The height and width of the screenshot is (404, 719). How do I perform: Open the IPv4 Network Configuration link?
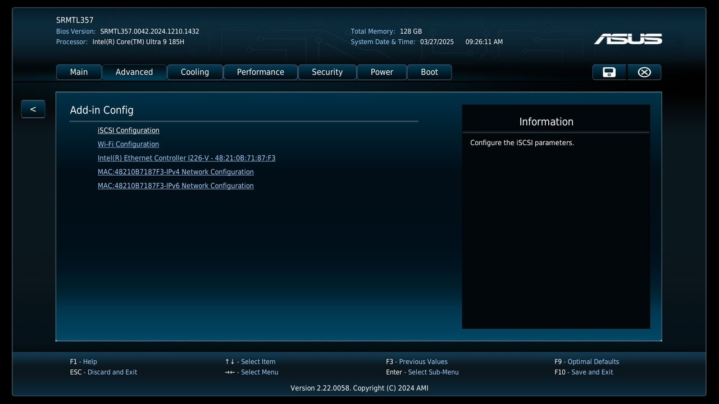pos(176,172)
